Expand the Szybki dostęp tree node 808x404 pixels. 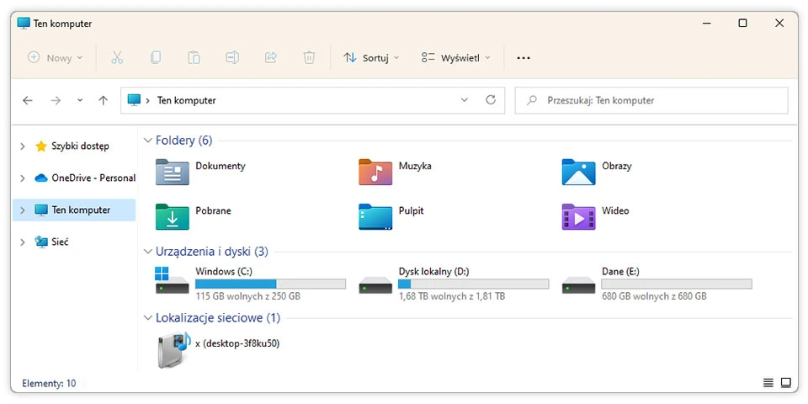pyautogui.click(x=23, y=146)
